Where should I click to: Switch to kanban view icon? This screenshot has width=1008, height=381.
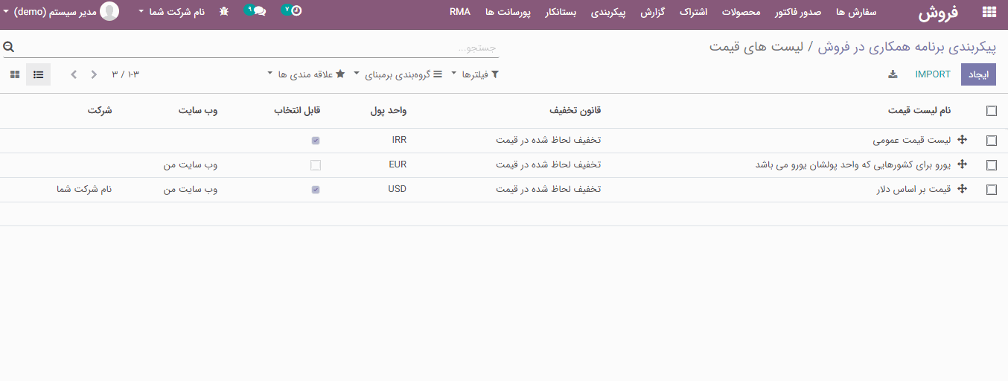(15, 74)
